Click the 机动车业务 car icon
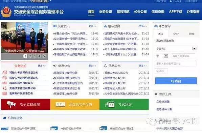This screenshot has width=202, height=133. point(4,118)
